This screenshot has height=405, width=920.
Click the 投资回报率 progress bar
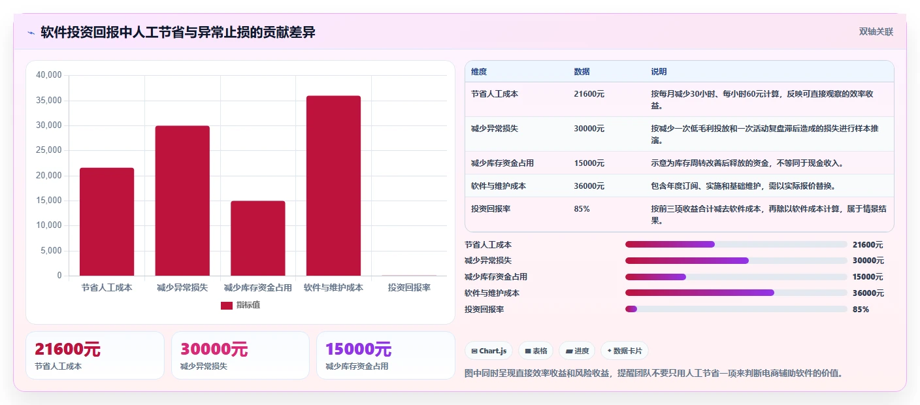pos(736,309)
